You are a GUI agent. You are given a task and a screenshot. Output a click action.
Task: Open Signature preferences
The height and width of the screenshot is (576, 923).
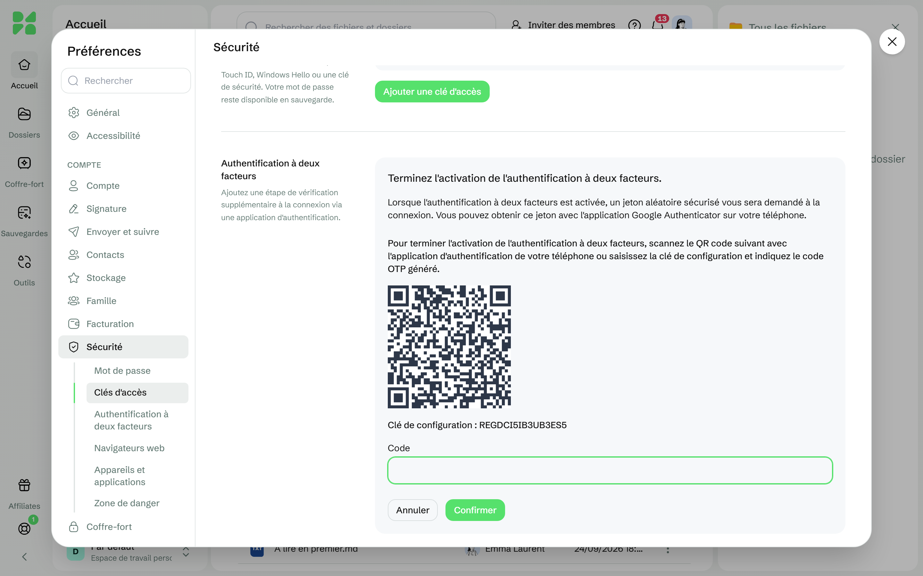[x=123, y=209]
